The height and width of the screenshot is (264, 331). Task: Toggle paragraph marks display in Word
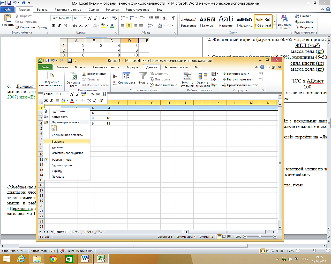click(173, 18)
